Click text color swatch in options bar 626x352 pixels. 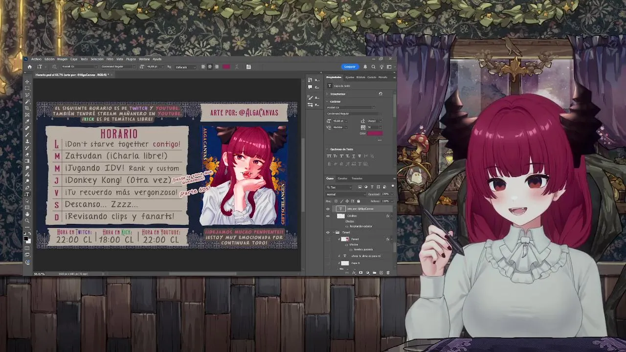(x=226, y=67)
